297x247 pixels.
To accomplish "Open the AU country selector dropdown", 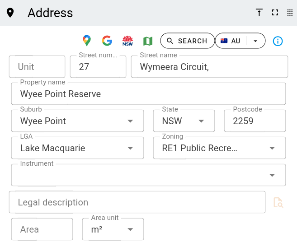I will [240, 41].
